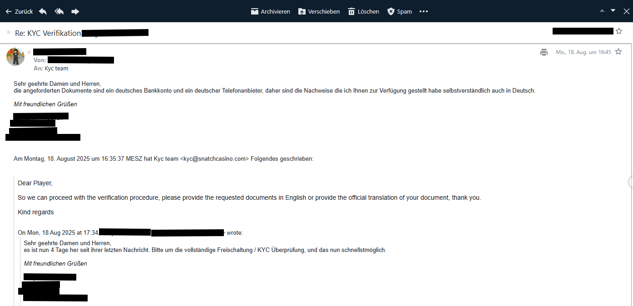Go to previous message with up arrow

pyautogui.click(x=602, y=11)
